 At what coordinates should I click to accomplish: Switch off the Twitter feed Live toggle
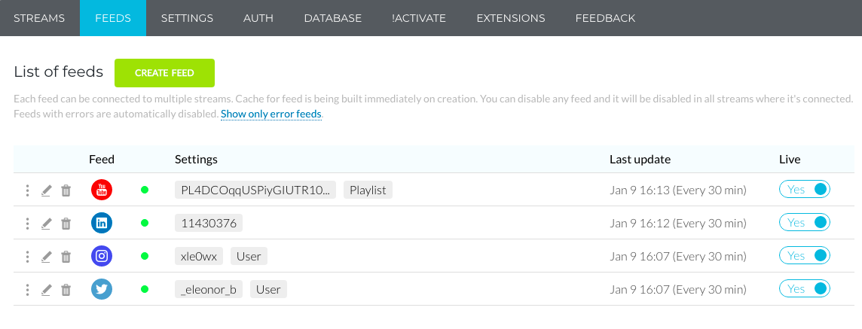click(x=804, y=289)
